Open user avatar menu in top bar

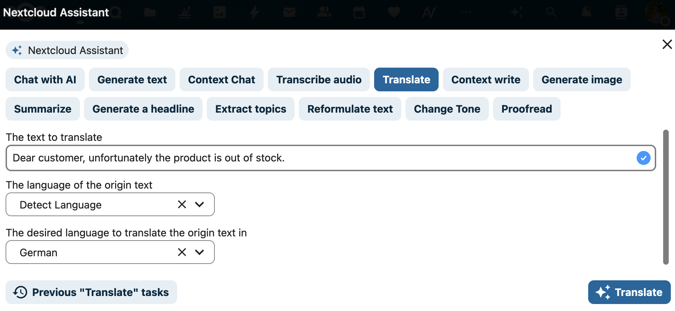coord(657,13)
